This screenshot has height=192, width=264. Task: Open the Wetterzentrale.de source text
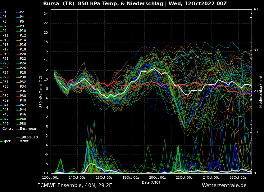pos(224,185)
